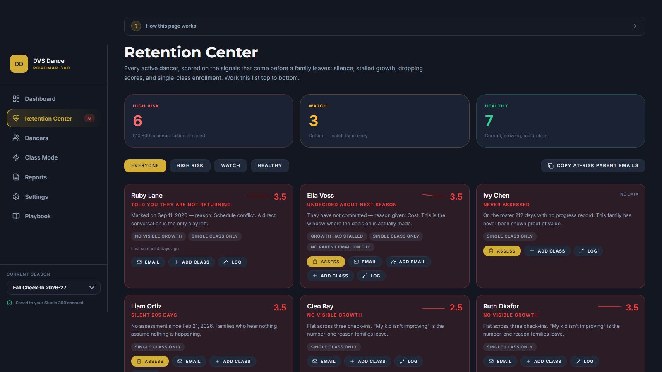Image resolution: width=662 pixels, height=372 pixels.
Task: Click the red 6 badge on Retention Center
Action: (x=89, y=118)
